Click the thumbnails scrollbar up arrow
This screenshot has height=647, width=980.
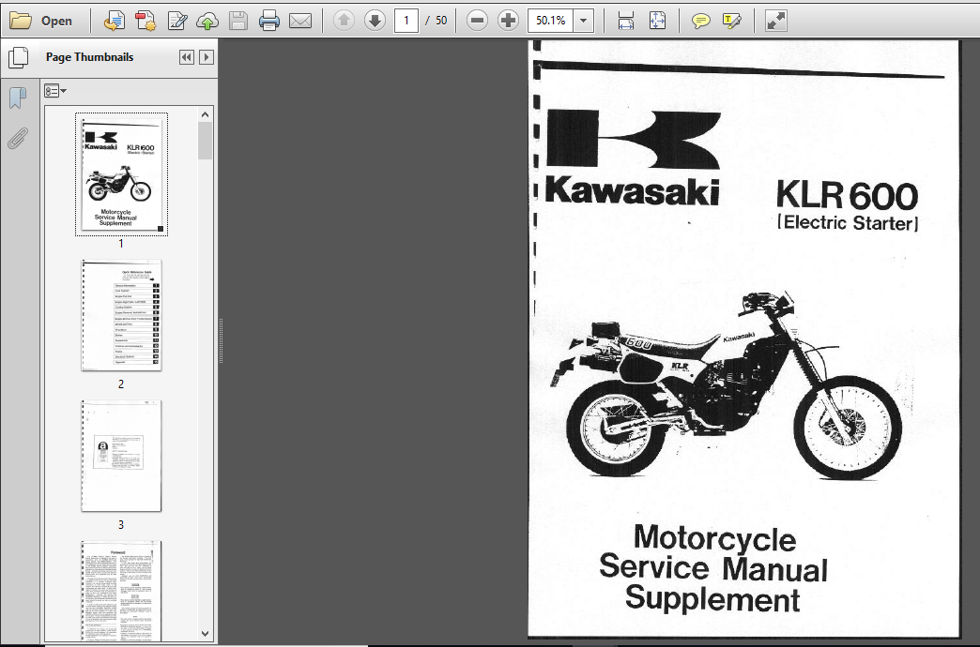205,114
